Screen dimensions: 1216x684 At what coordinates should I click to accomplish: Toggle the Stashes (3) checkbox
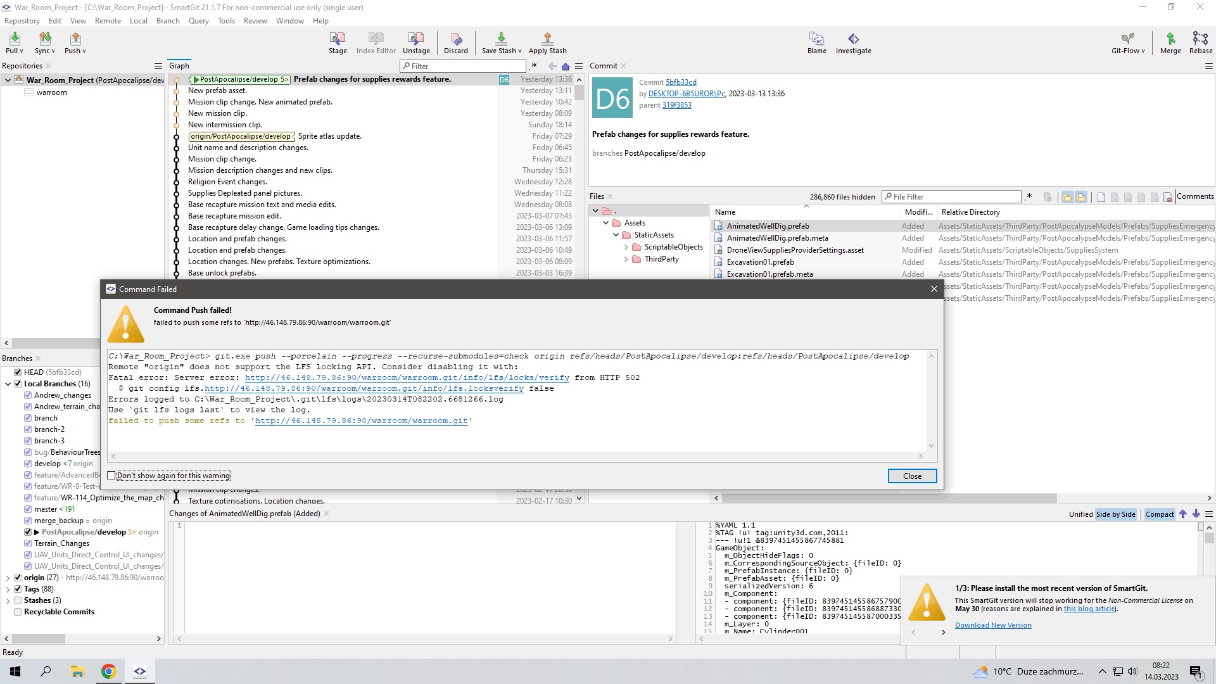pyautogui.click(x=18, y=600)
